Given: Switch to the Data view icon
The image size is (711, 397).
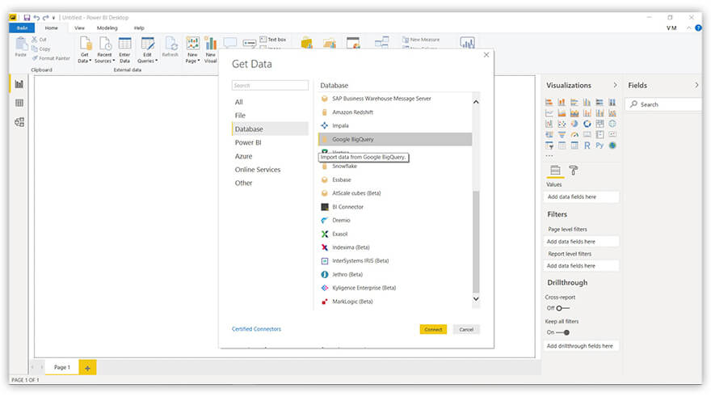Looking at the screenshot, I should click(x=19, y=103).
